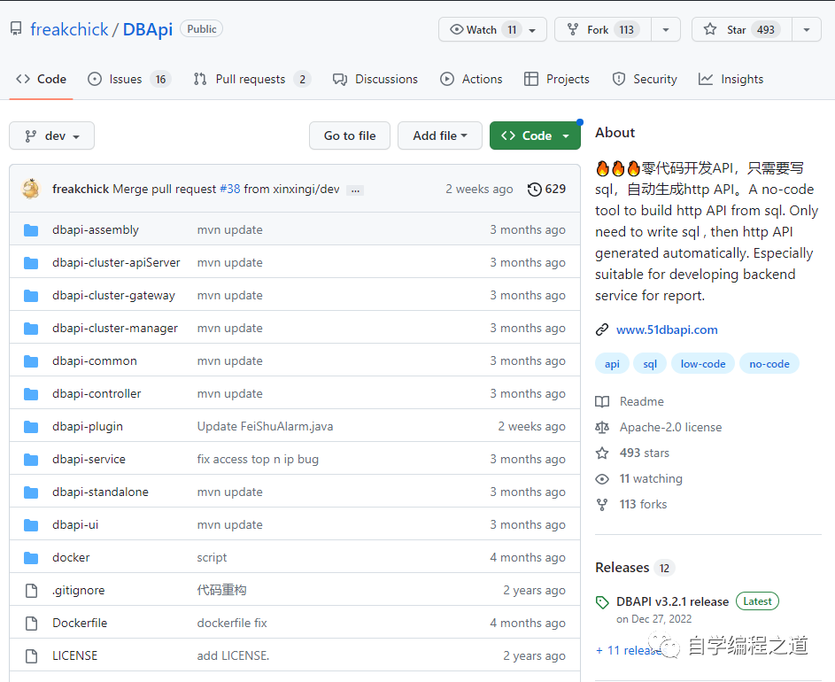Toggle Watch for the repository
Screen dimensions: 835x682
483,29
